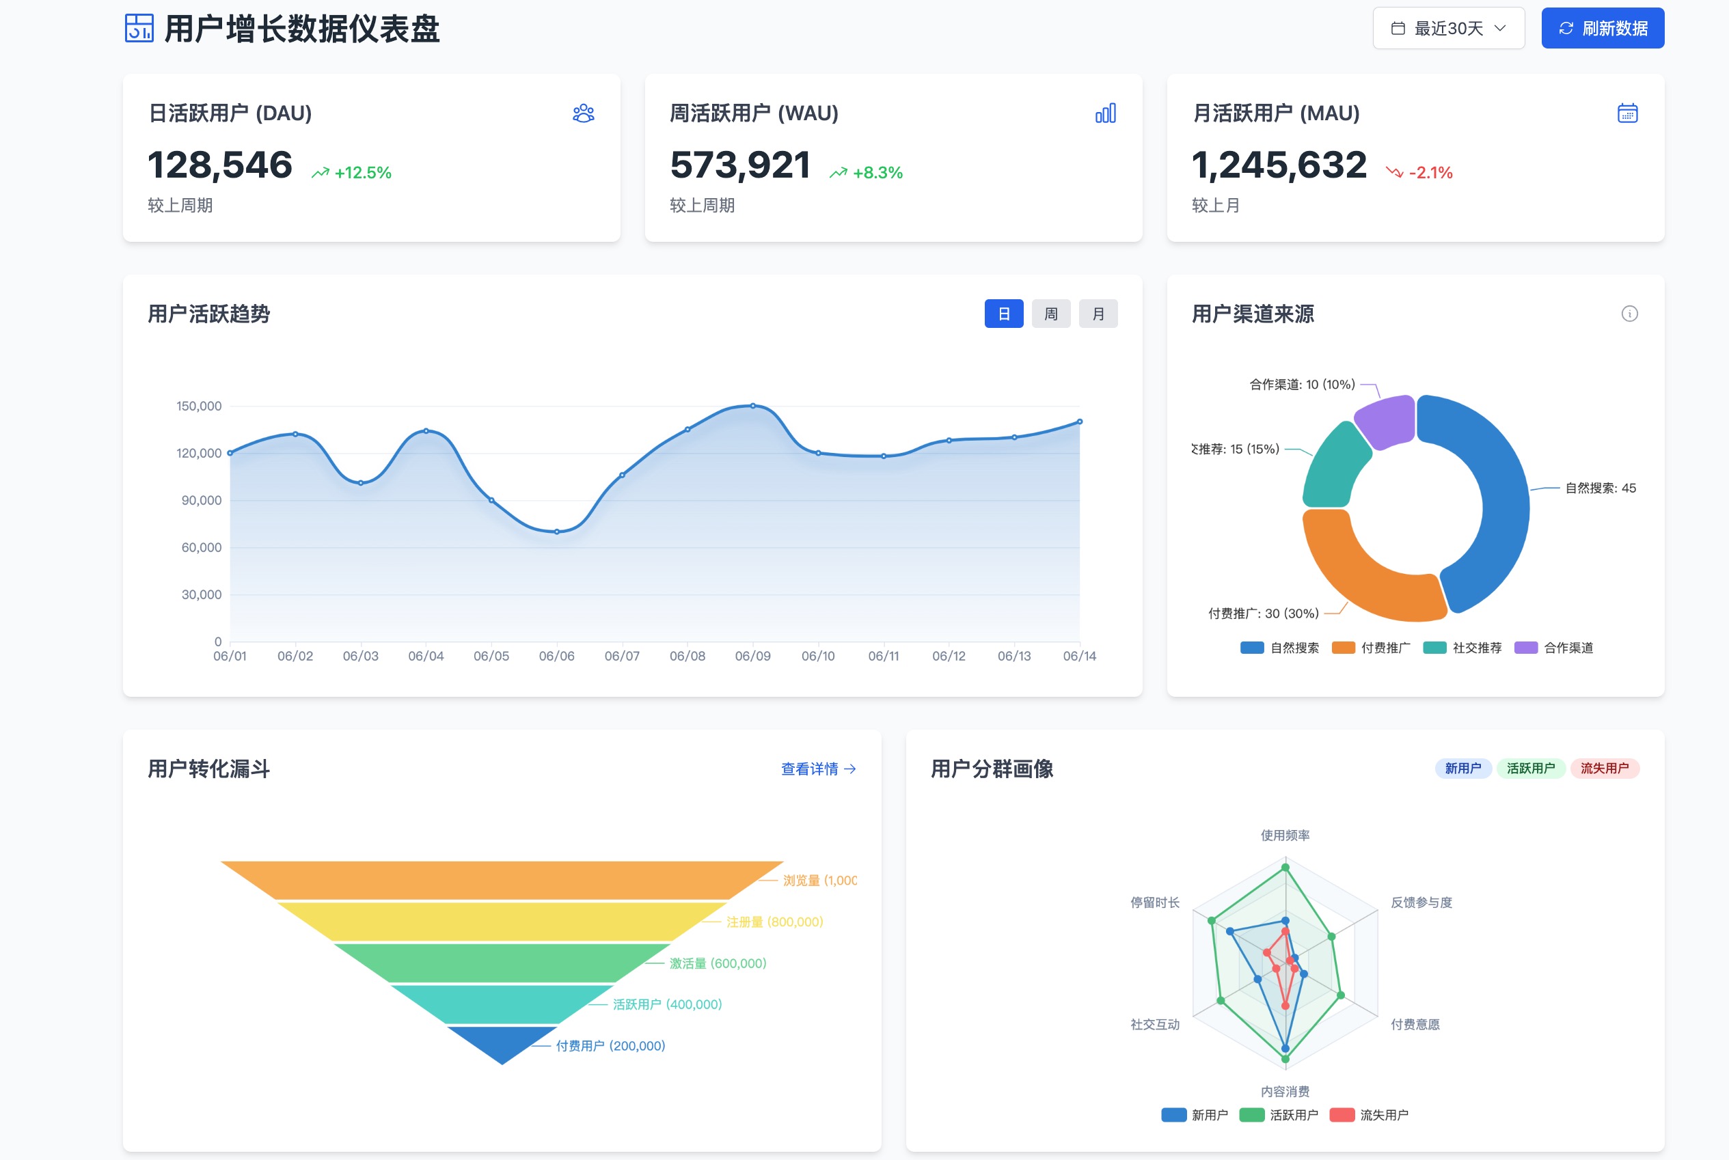Click the 06/09 peak data point
The height and width of the screenshot is (1160, 1729).
tap(752, 405)
